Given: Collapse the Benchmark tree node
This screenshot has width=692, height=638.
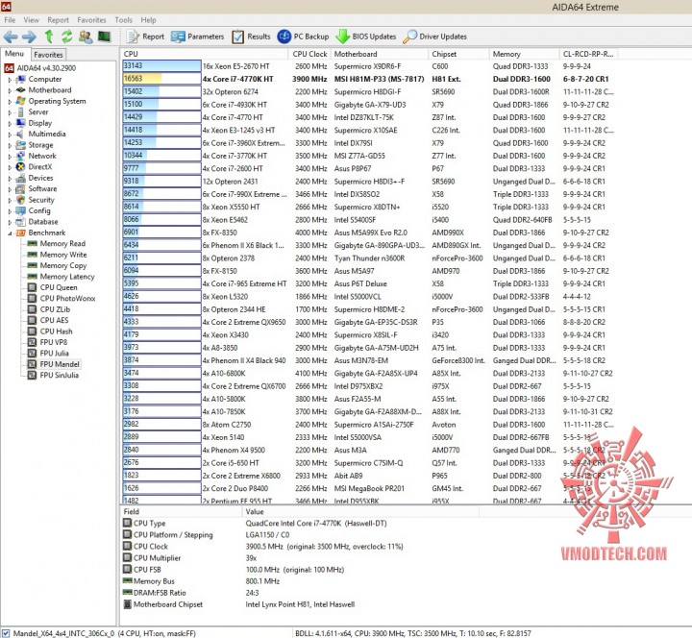Looking at the screenshot, I should (10, 233).
